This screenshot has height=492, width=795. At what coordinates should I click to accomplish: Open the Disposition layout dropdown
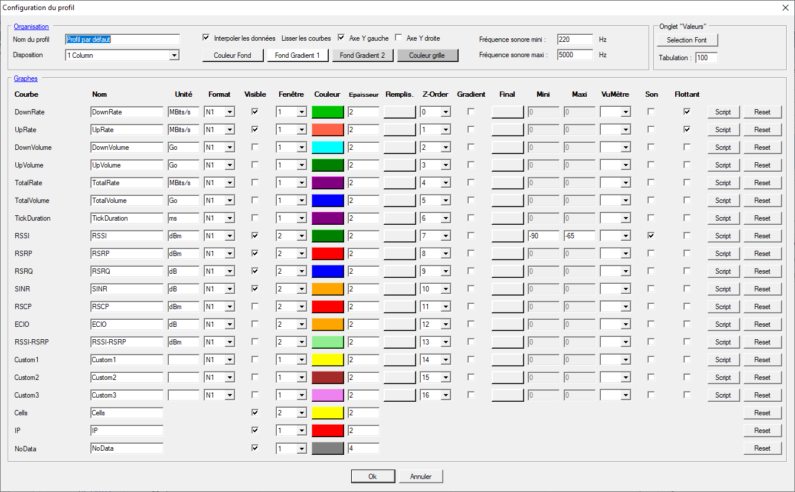(174, 54)
